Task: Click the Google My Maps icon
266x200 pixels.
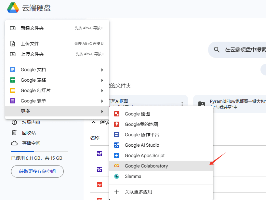Action: (x=117, y=124)
